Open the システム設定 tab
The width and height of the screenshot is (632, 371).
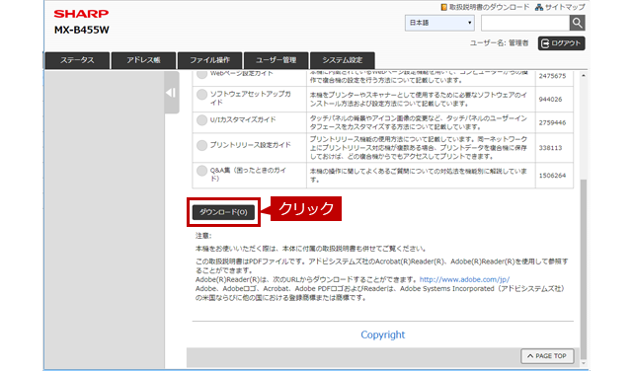click(x=343, y=60)
